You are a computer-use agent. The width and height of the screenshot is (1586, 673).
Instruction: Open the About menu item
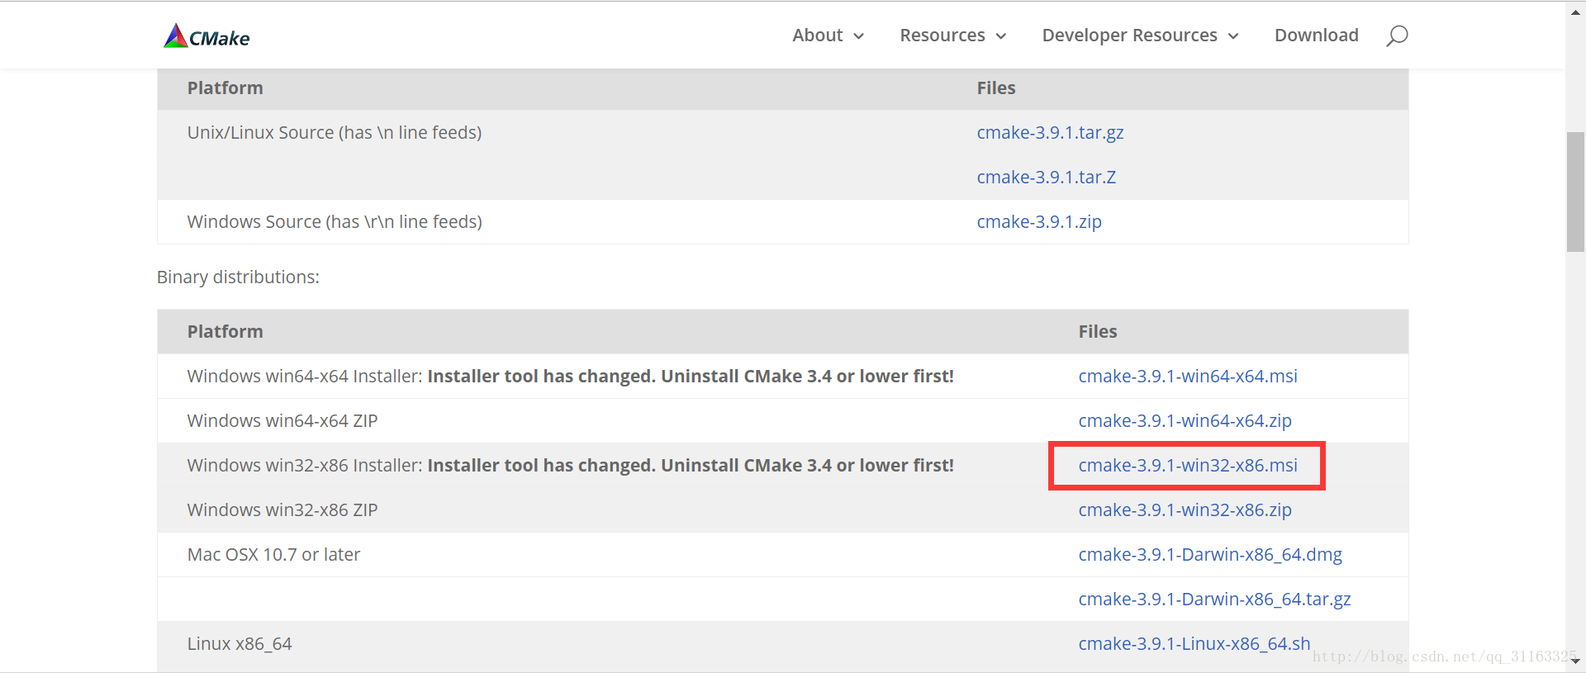(x=818, y=36)
